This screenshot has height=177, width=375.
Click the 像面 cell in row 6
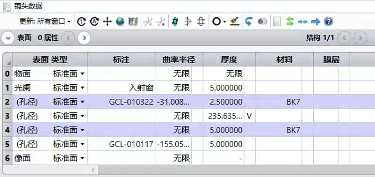coord(22,158)
